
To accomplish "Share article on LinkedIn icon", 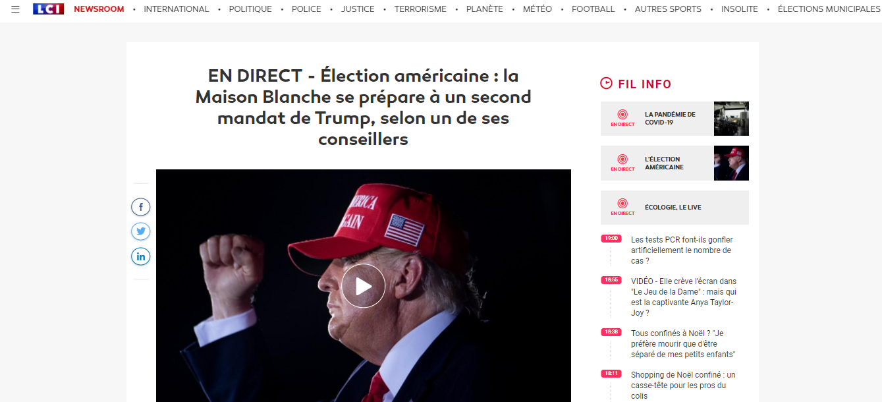I will pyautogui.click(x=141, y=256).
